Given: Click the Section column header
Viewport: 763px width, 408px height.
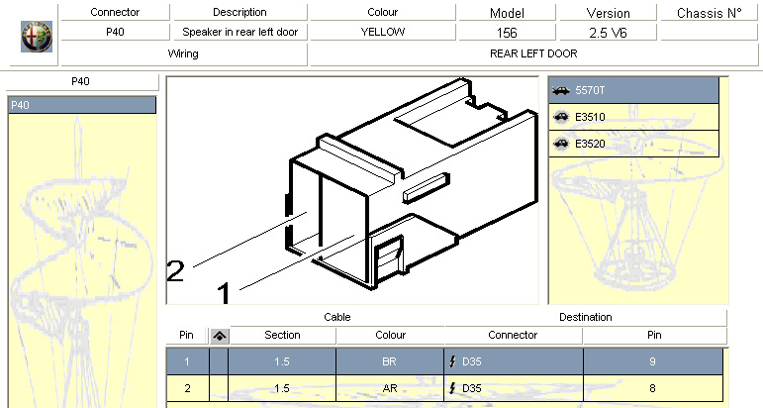Looking at the screenshot, I should 282,335.
